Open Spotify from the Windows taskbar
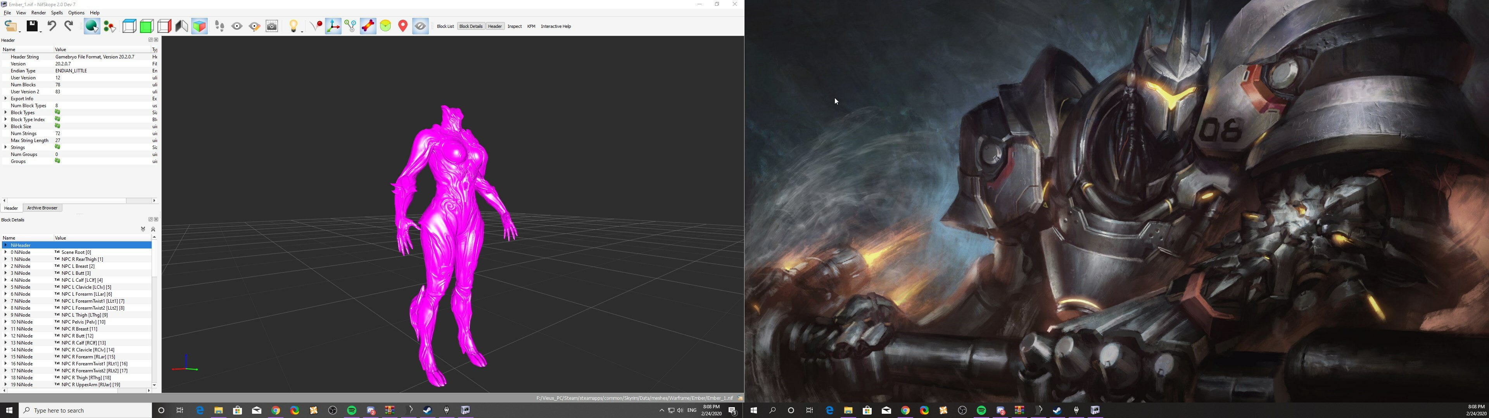The width and height of the screenshot is (1489, 418). point(351,411)
